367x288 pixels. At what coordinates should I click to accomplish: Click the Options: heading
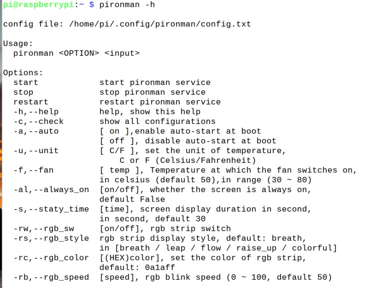pos(23,73)
